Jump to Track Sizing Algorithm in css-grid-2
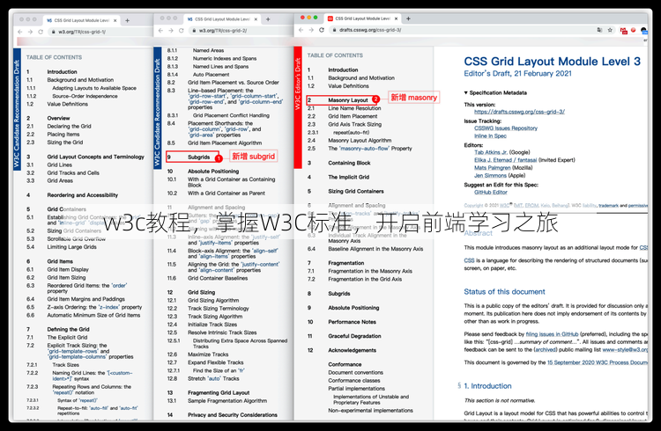This screenshot has width=661, height=431. 215,317
